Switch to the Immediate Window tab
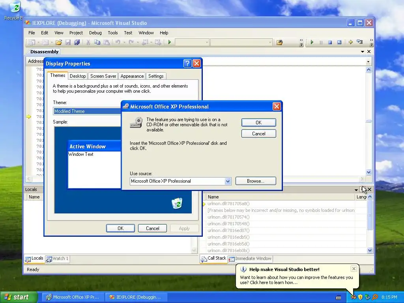404x303 pixels. 250,259
